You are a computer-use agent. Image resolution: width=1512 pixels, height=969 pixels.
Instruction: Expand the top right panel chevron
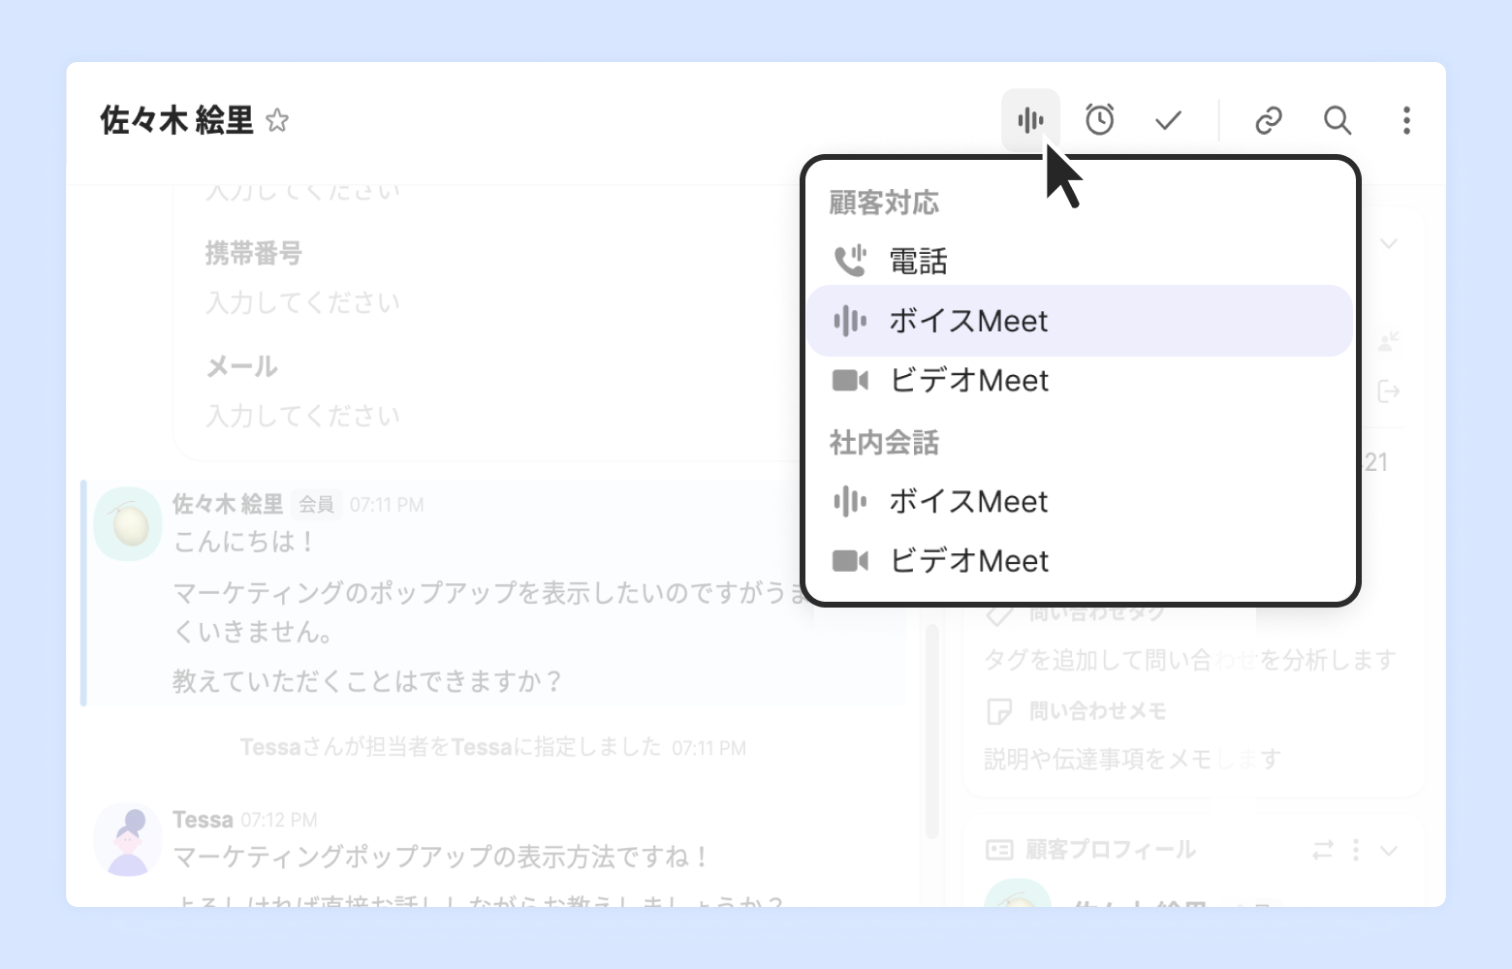pos(1389,243)
